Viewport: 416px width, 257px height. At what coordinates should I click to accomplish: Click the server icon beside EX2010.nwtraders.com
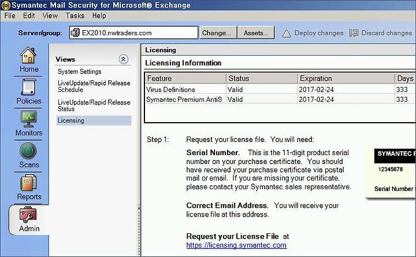(x=75, y=32)
